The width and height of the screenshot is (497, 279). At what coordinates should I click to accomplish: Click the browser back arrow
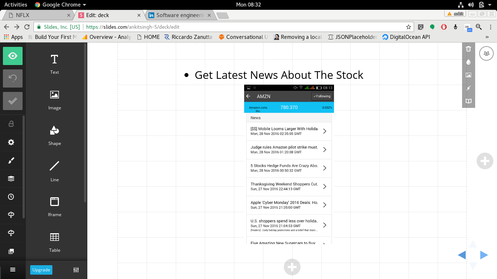tap(7, 27)
